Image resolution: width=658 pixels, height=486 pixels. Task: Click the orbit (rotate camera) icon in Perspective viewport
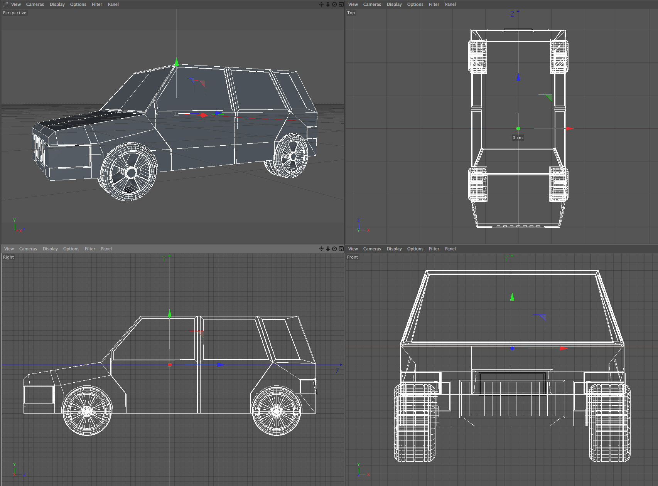click(x=334, y=4)
